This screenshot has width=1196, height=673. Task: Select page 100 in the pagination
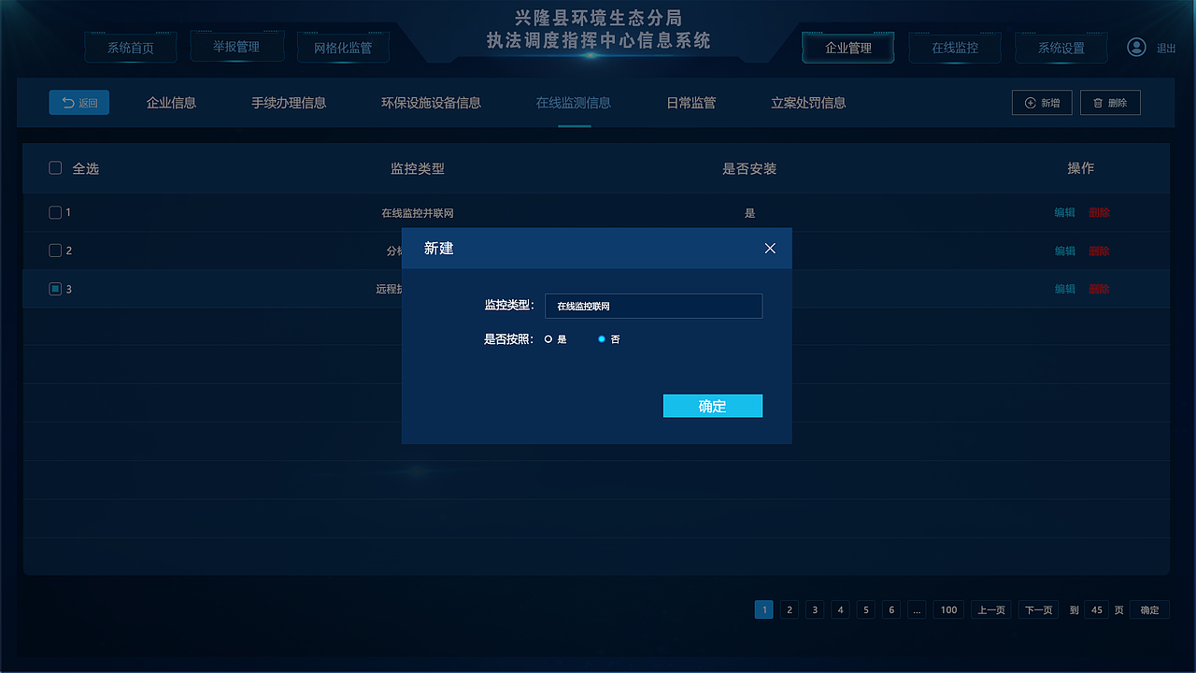pyautogui.click(x=947, y=609)
